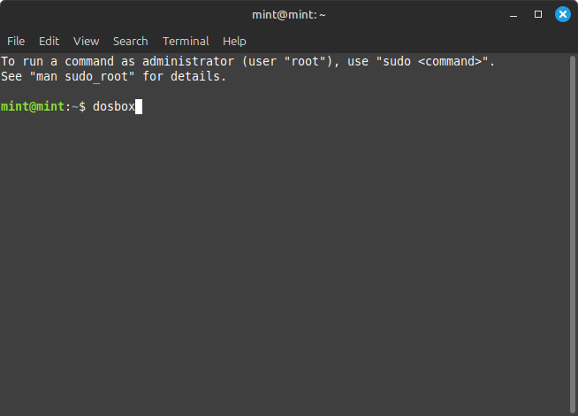Image resolution: width=578 pixels, height=416 pixels.
Task: Click the typed "dosbox" command text
Action: click(x=113, y=106)
